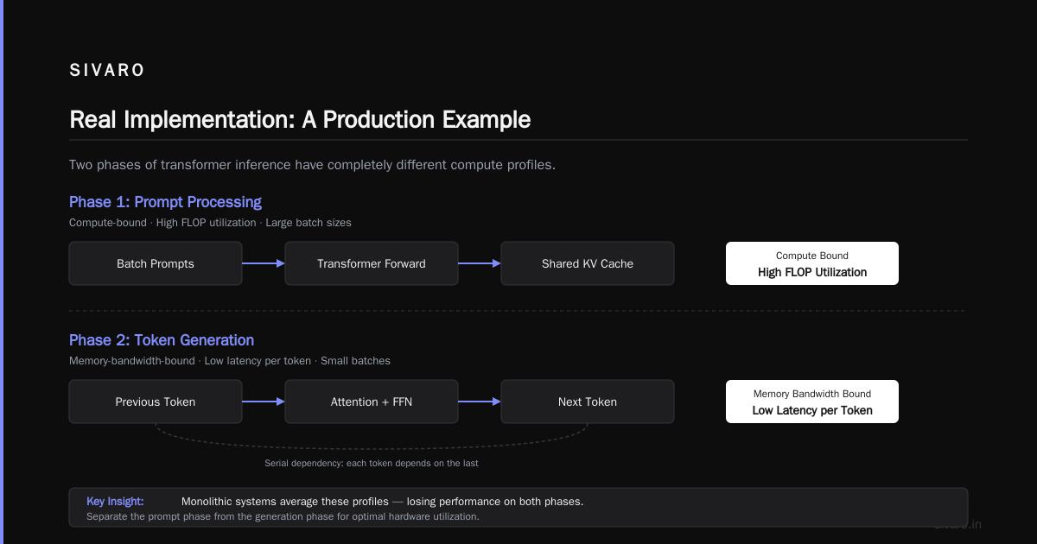
Task: Click the arrow from Batch Prompts to Transformer Forward
Action: click(264, 263)
